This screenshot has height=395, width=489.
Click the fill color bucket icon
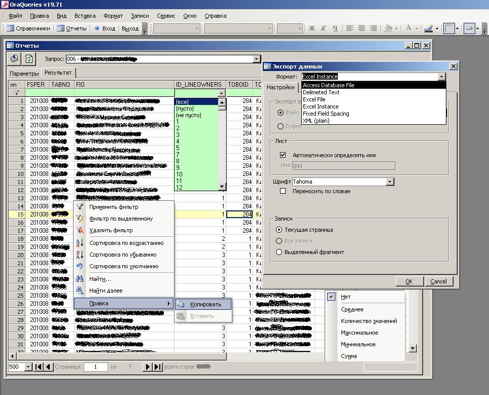[x=388, y=28]
